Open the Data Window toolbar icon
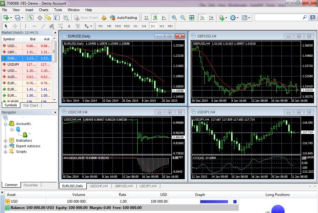The height and width of the screenshot is (213, 318). [x=40, y=18]
